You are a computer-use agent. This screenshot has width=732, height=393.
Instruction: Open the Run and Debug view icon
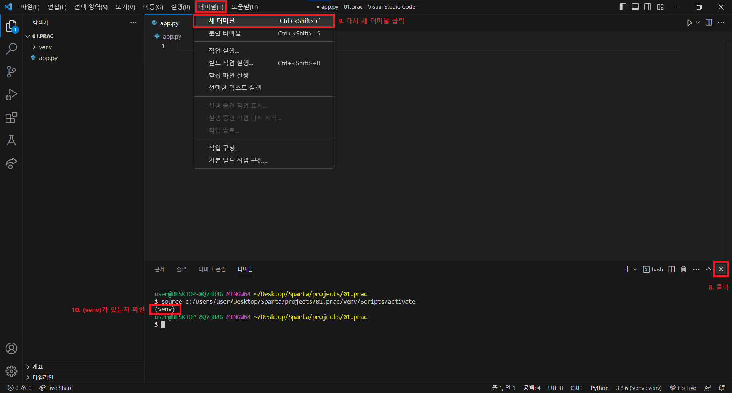click(x=11, y=95)
